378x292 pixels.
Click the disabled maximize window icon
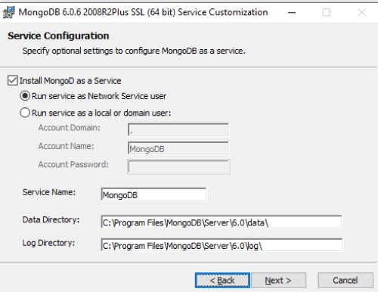[x=327, y=12]
